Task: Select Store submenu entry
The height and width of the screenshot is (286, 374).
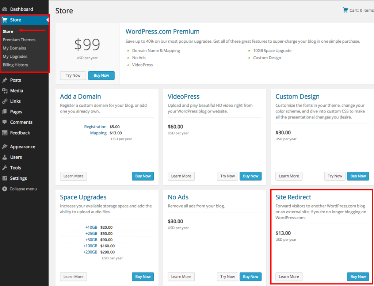Action: point(8,31)
